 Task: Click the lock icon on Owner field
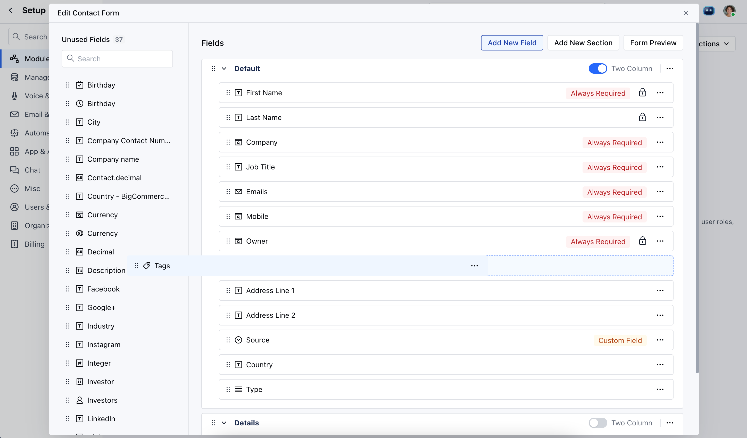pos(642,241)
